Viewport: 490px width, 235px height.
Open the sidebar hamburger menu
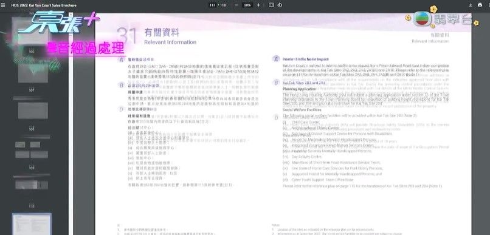click(x=3, y=5)
